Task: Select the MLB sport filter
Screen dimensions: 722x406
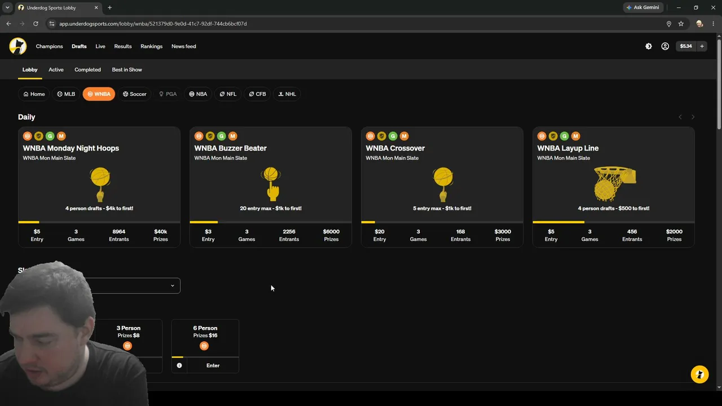Action: 66,94
